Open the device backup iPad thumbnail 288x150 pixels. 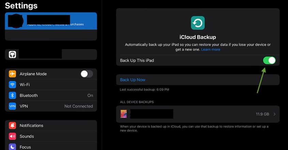click(124, 114)
